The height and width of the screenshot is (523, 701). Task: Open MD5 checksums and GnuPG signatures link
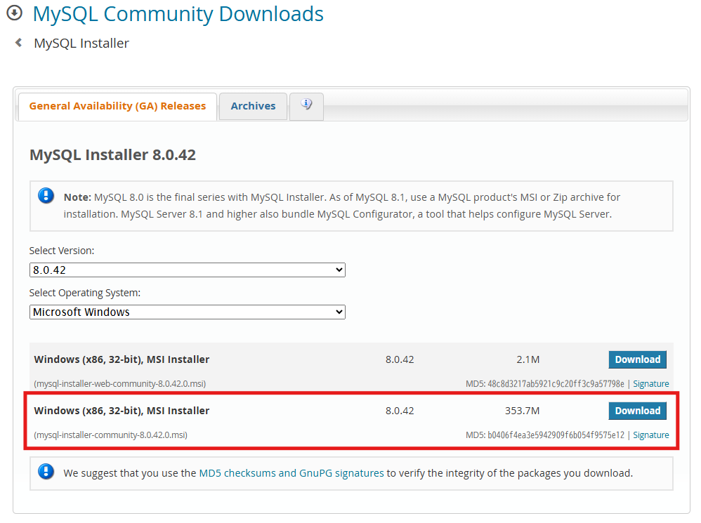(x=291, y=473)
